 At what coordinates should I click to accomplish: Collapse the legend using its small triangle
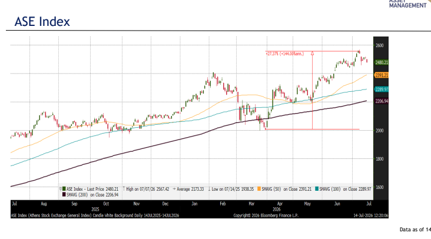point(61,189)
